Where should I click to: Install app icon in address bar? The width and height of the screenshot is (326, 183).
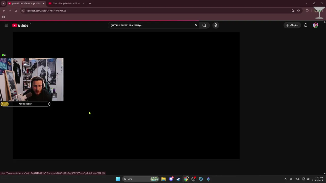pos(293,11)
